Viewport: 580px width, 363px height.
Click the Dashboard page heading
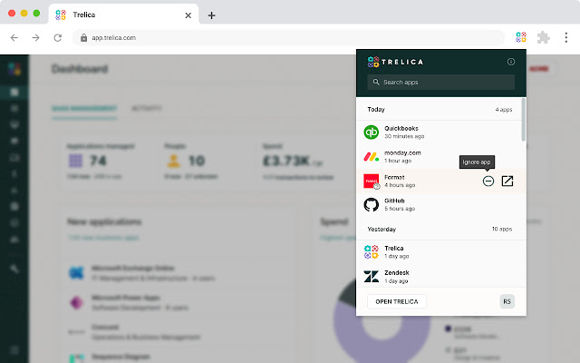point(80,69)
